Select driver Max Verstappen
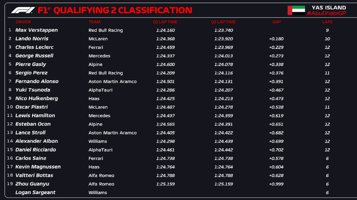357x200 pixels. [36, 30]
